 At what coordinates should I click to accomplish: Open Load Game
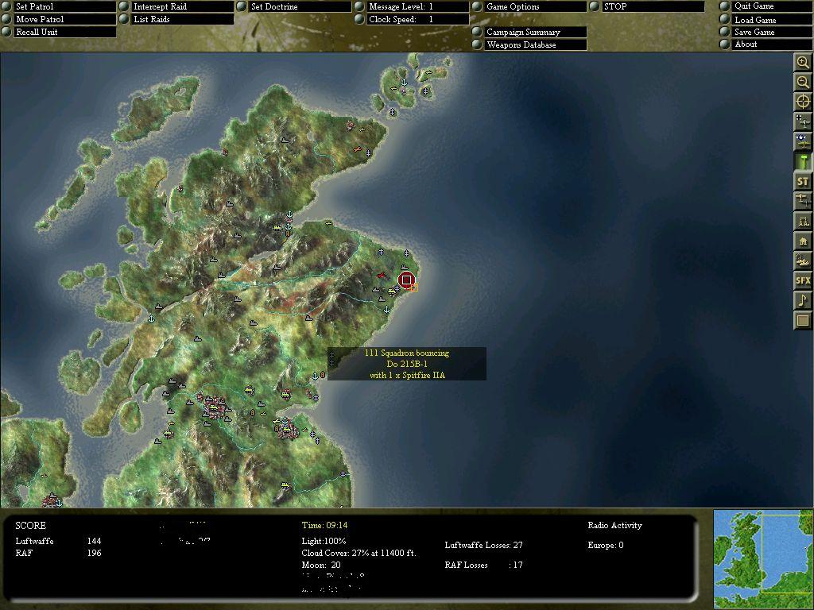(x=766, y=20)
